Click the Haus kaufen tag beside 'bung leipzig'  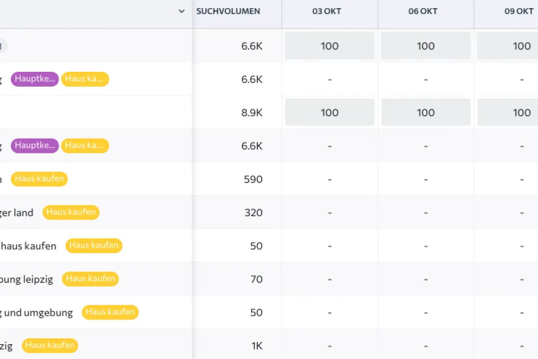(x=90, y=279)
